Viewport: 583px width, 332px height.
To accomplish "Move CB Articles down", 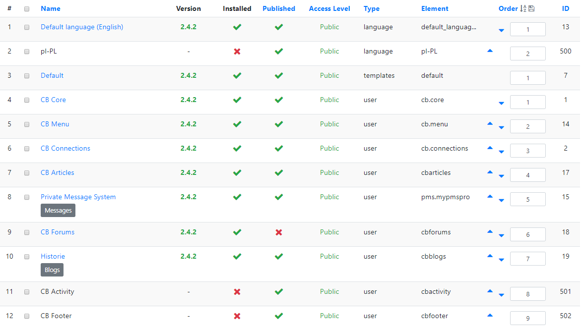I will coord(501,176).
